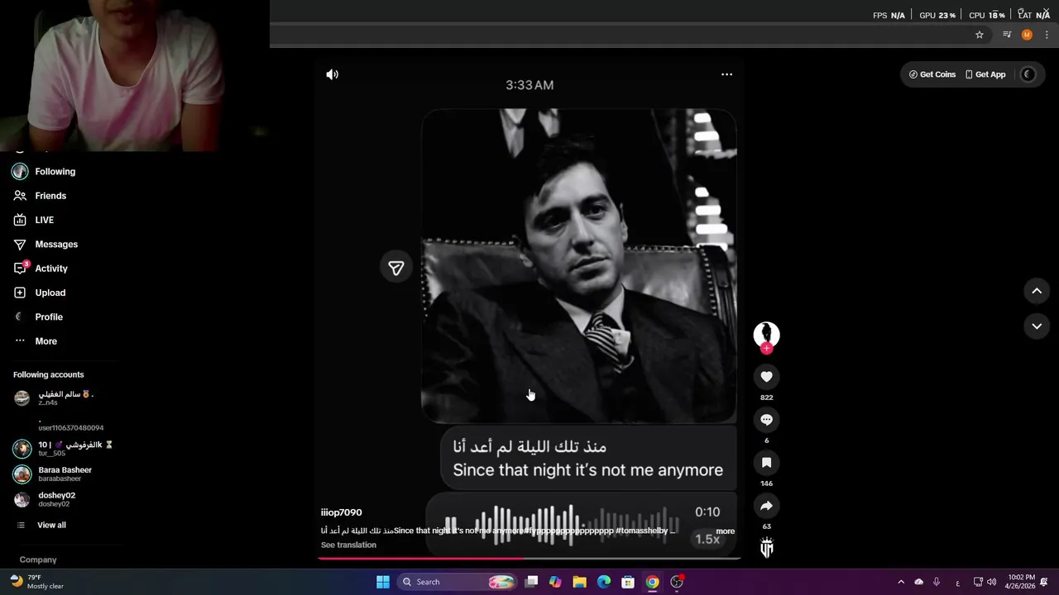Open the doshey02 account
Screen dimensions: 1059x595
click(x=45, y=499)
